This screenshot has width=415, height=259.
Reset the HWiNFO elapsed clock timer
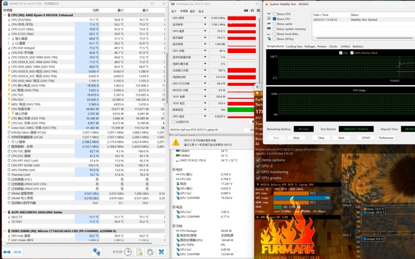128,252
